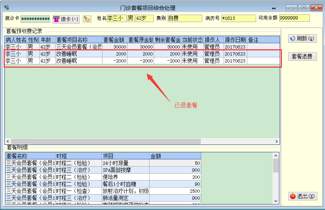Viewport: 325px width, 210px height.
Task: Click the 病历号 field showing *1613
Action: [x=238, y=18]
